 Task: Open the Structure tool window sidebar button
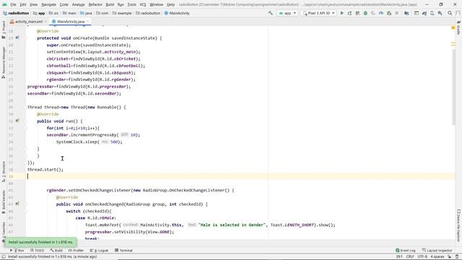pyautogui.click(x=4, y=171)
